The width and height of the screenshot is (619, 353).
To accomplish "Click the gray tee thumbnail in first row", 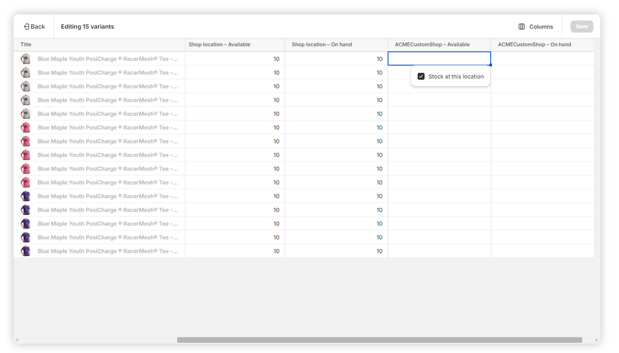I will (x=26, y=59).
